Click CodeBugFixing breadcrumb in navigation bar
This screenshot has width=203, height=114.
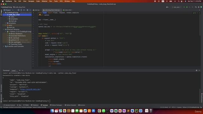coord(6,7)
